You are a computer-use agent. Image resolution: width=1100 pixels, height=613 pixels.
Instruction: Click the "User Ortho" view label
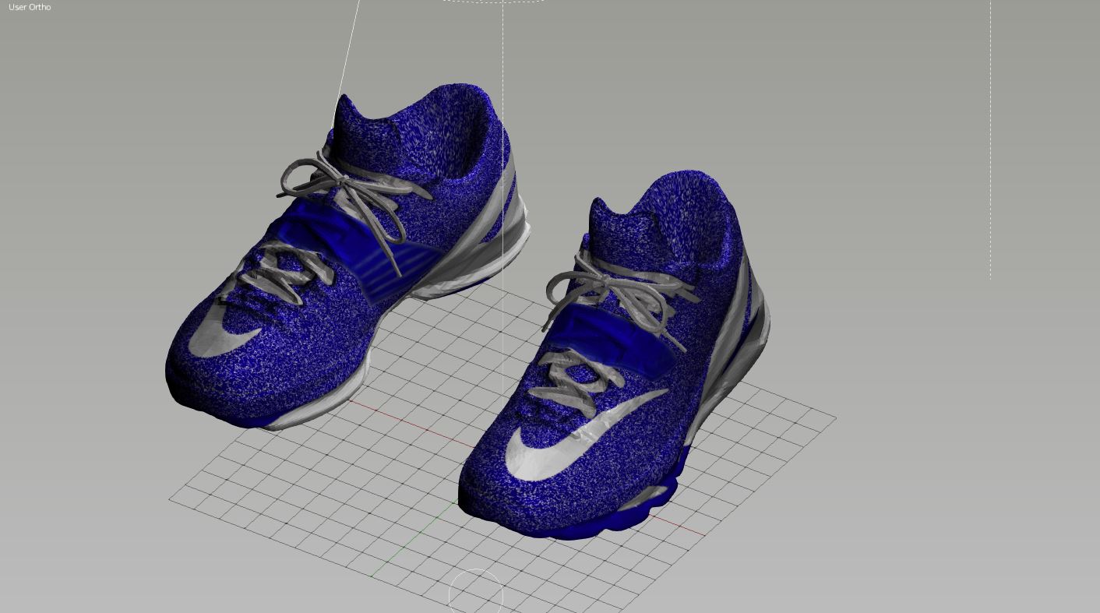30,7
